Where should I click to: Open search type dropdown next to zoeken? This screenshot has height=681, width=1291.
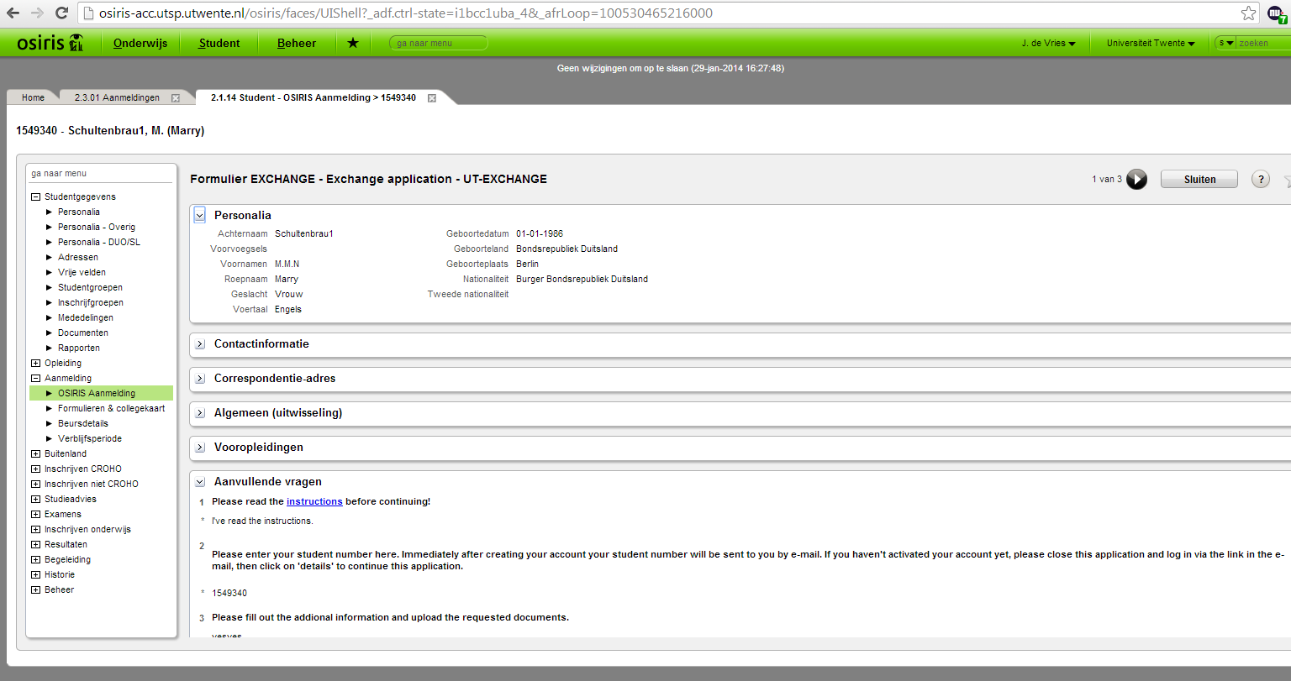pos(1226,43)
